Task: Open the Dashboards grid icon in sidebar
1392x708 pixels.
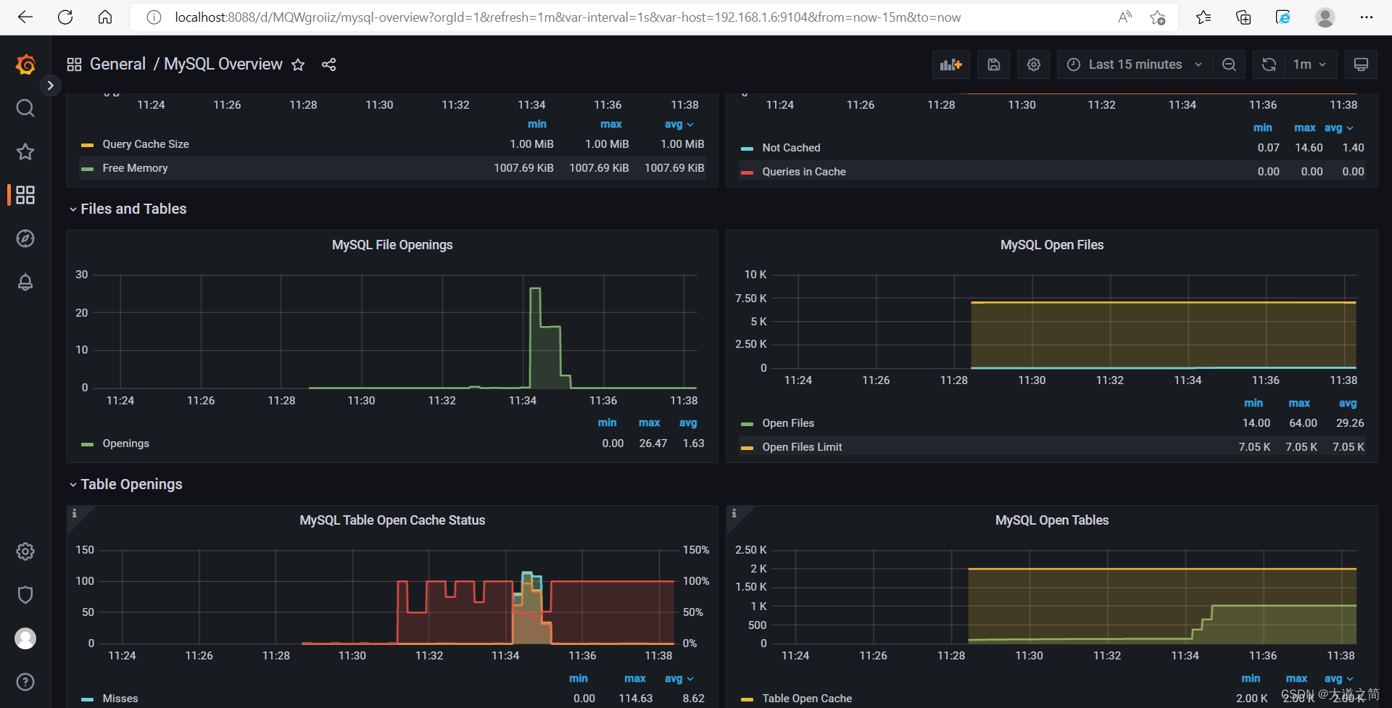Action: [x=25, y=195]
